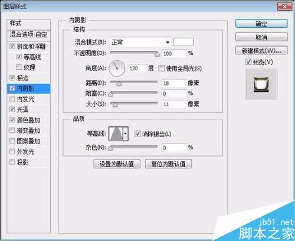Enable the 图案叠加 checkbox
295x241 pixels.
coord(12,141)
